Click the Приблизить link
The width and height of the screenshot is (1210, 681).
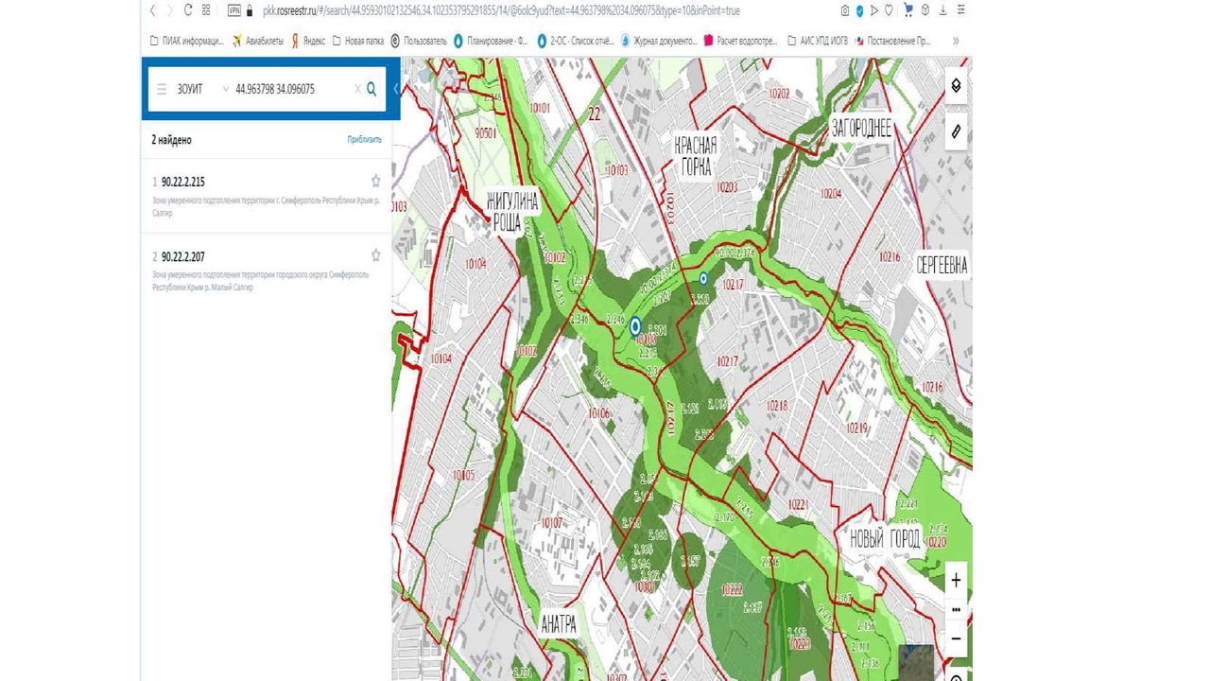coord(364,140)
